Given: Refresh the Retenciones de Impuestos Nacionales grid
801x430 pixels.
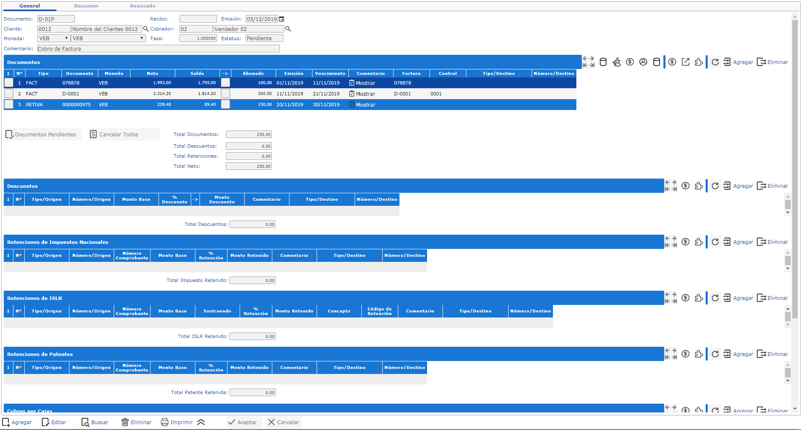Looking at the screenshot, I should tap(715, 242).
